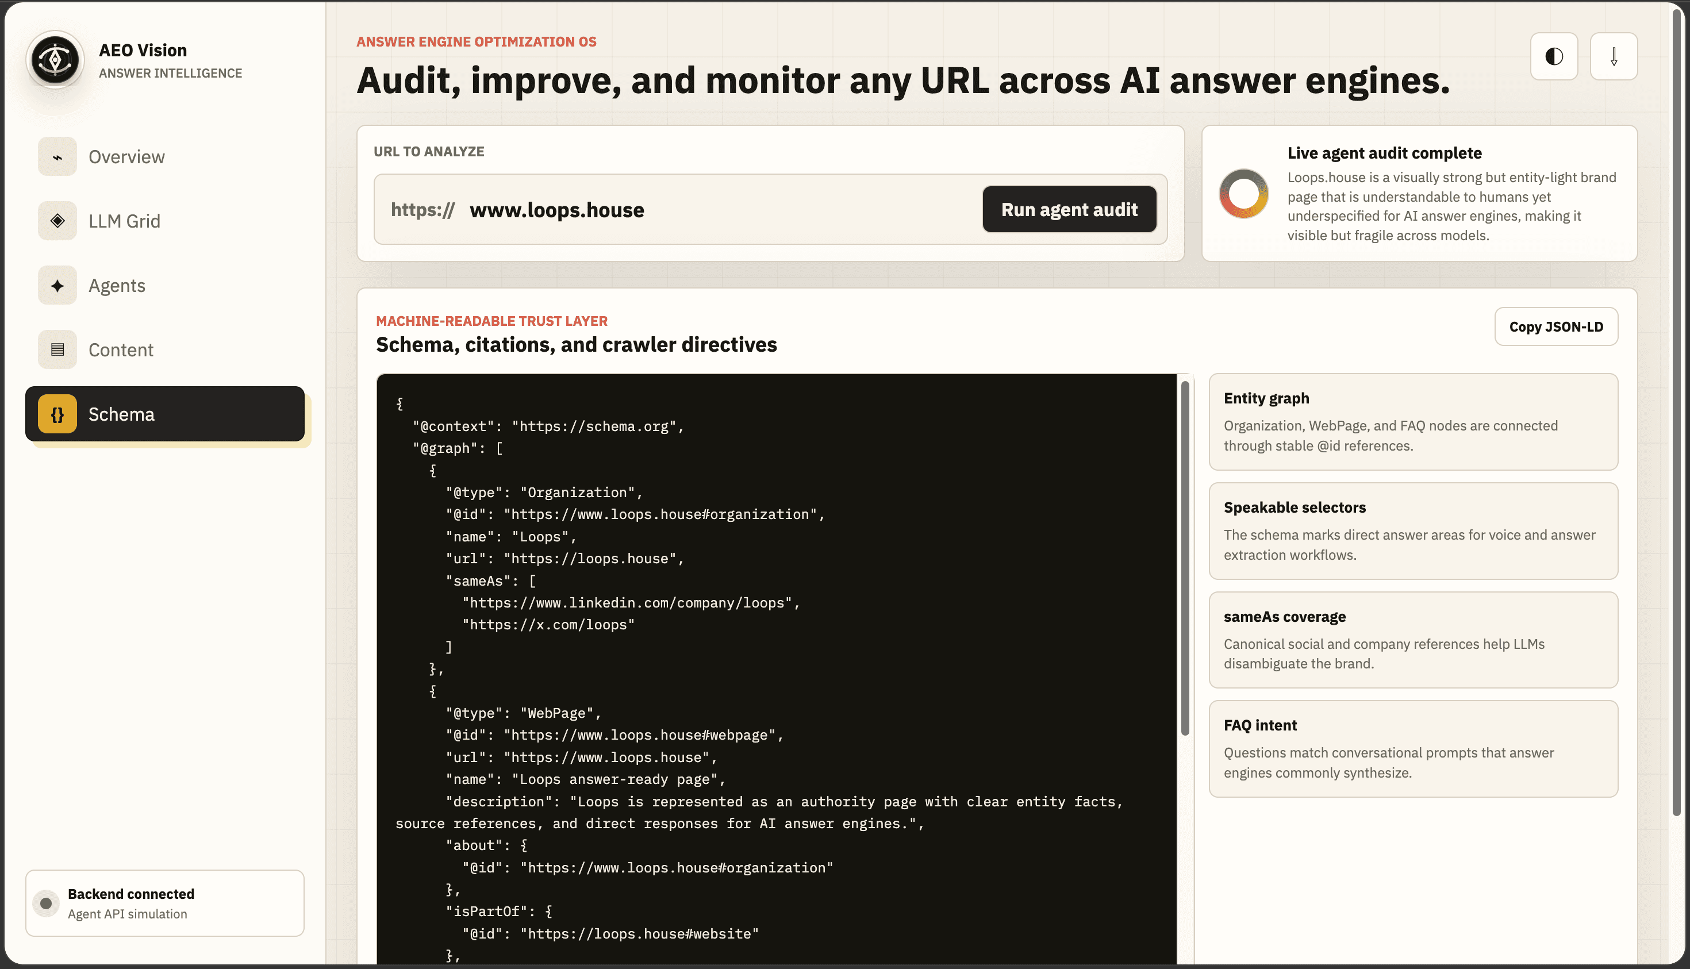Click the Schema curly braces icon
The height and width of the screenshot is (969, 1690).
[x=57, y=414]
